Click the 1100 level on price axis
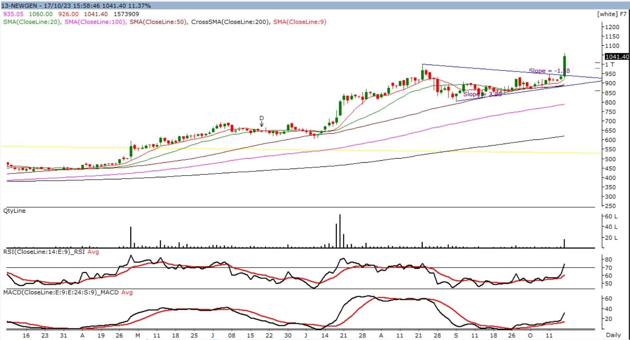The image size is (630, 340). click(613, 46)
